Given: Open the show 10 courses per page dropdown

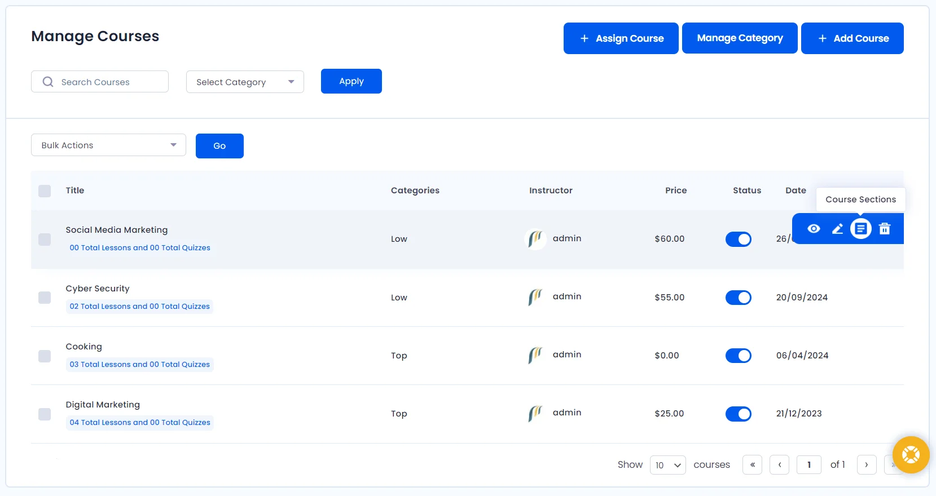Looking at the screenshot, I should click(668, 466).
